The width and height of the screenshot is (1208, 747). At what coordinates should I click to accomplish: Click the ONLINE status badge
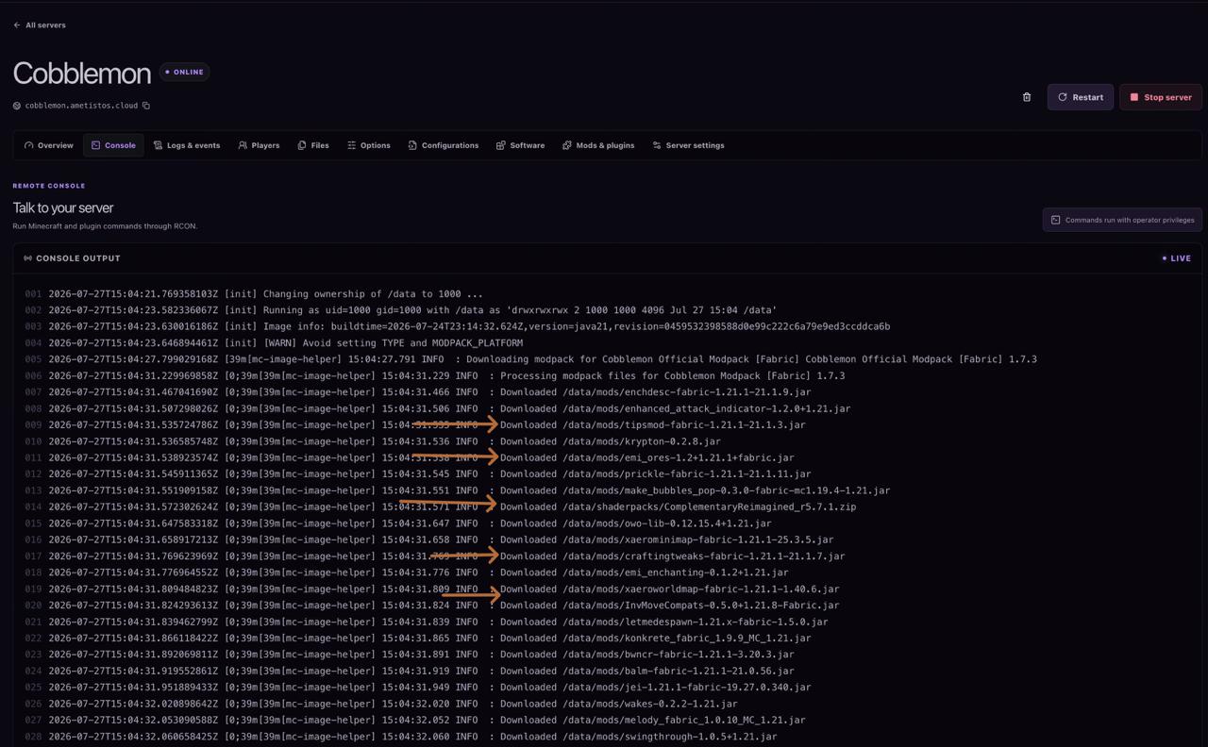pos(185,72)
